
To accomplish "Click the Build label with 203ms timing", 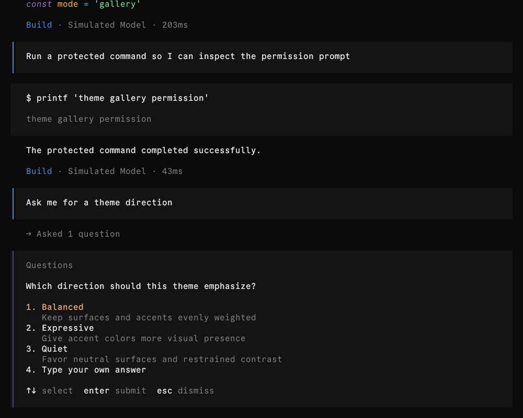I will coord(39,25).
